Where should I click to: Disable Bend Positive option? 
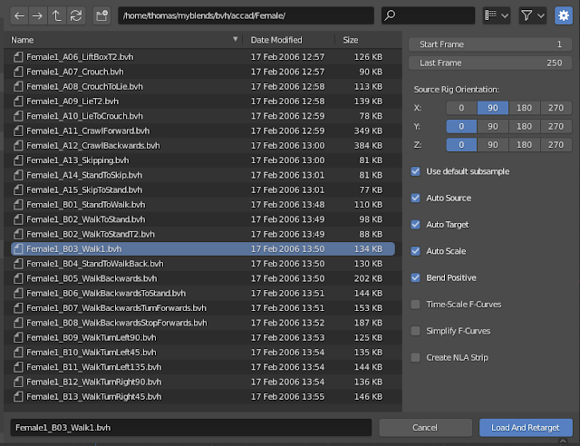point(415,278)
